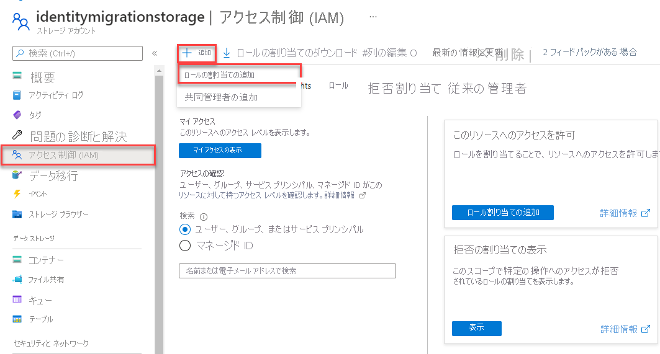Click the download arrow icon
This screenshot has width=660, height=354.
227,53
